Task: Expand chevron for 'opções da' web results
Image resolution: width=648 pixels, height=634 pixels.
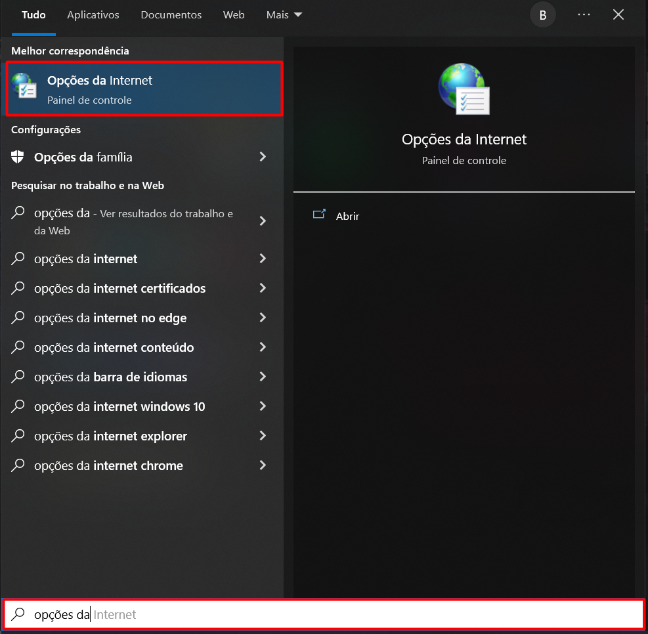Action: [x=263, y=221]
